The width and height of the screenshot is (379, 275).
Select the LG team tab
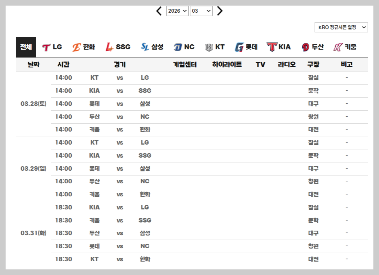click(x=52, y=47)
